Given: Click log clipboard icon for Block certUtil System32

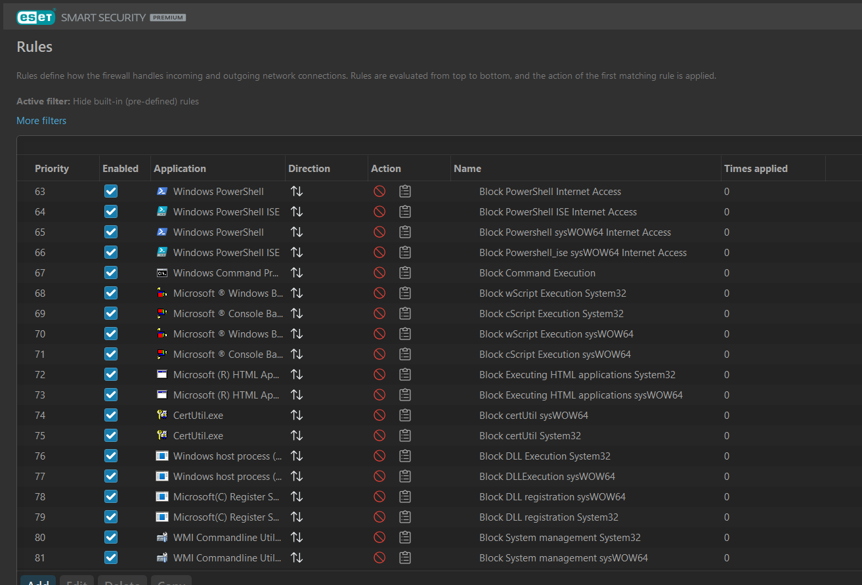Looking at the screenshot, I should (405, 436).
